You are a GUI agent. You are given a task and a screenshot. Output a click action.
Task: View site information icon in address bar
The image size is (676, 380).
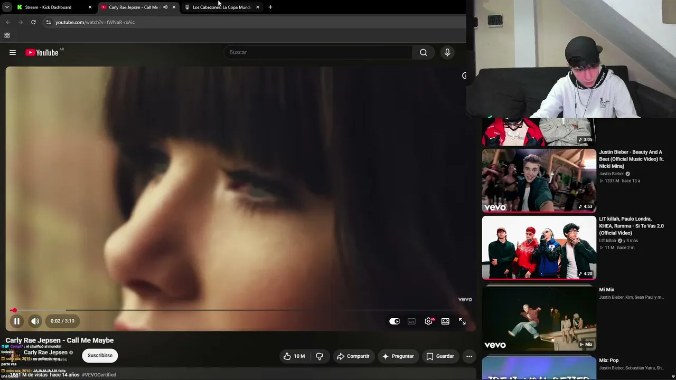coord(48,22)
